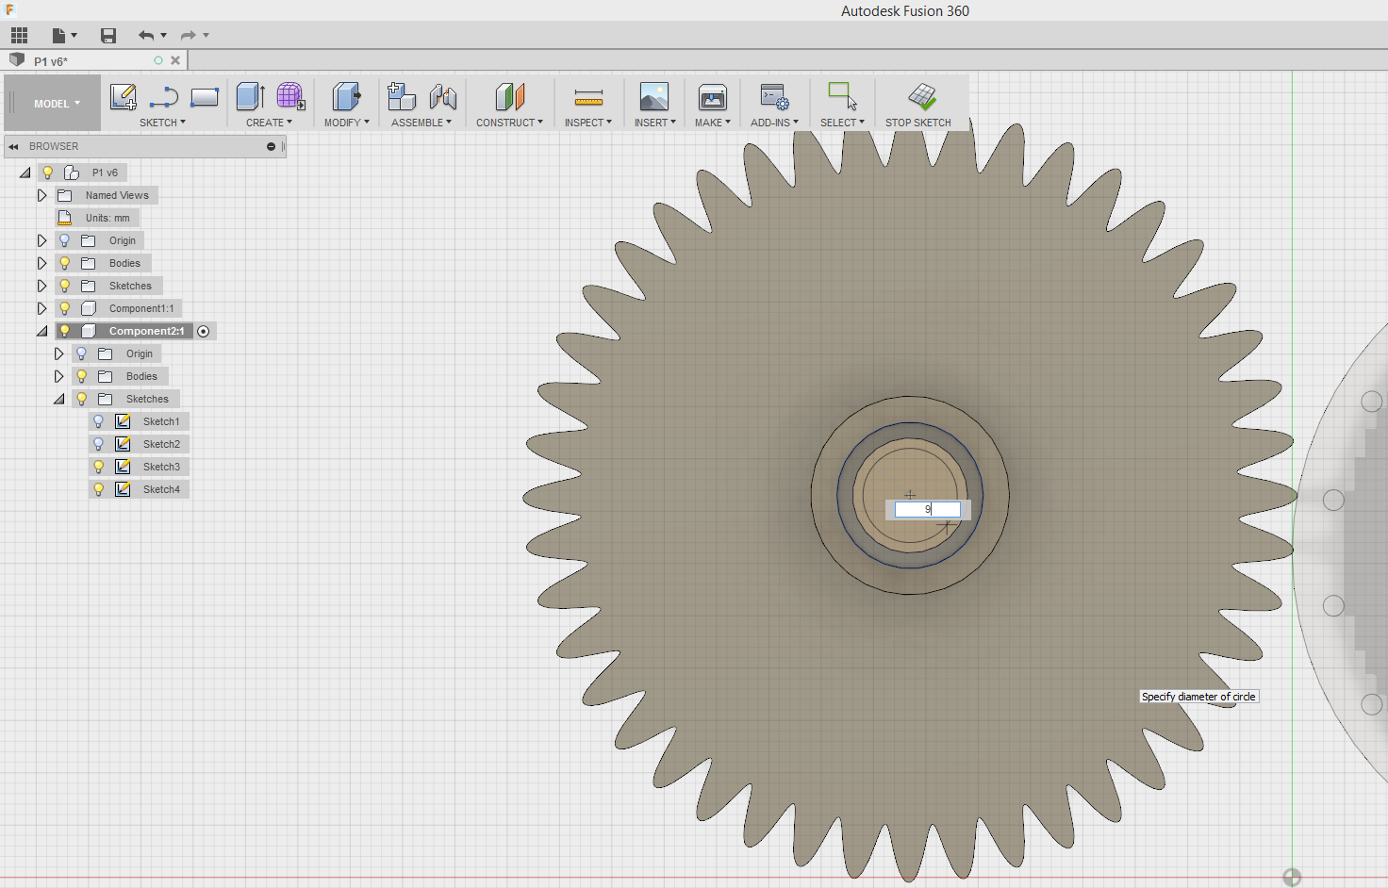Collapse the root P1 v6 tree node
Image resolution: width=1388 pixels, height=888 pixels.
[25, 173]
